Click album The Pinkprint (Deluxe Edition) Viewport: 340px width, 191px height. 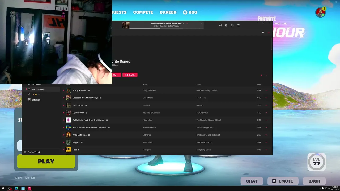[209, 120]
